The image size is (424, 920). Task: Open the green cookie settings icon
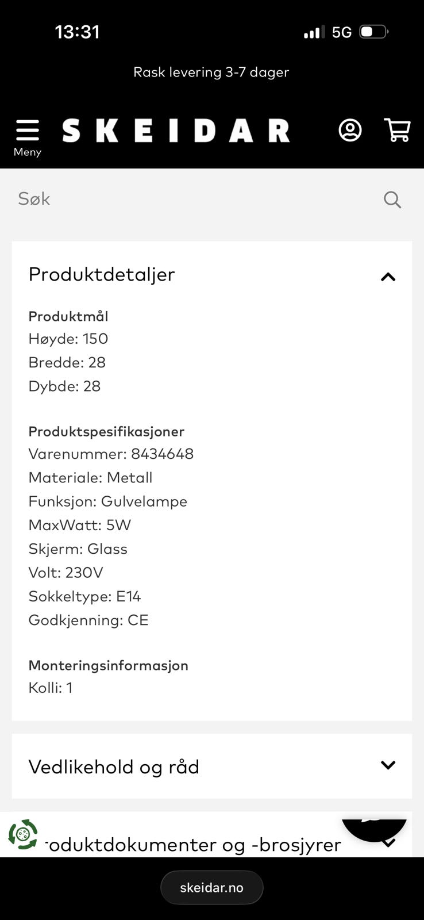coord(23,834)
